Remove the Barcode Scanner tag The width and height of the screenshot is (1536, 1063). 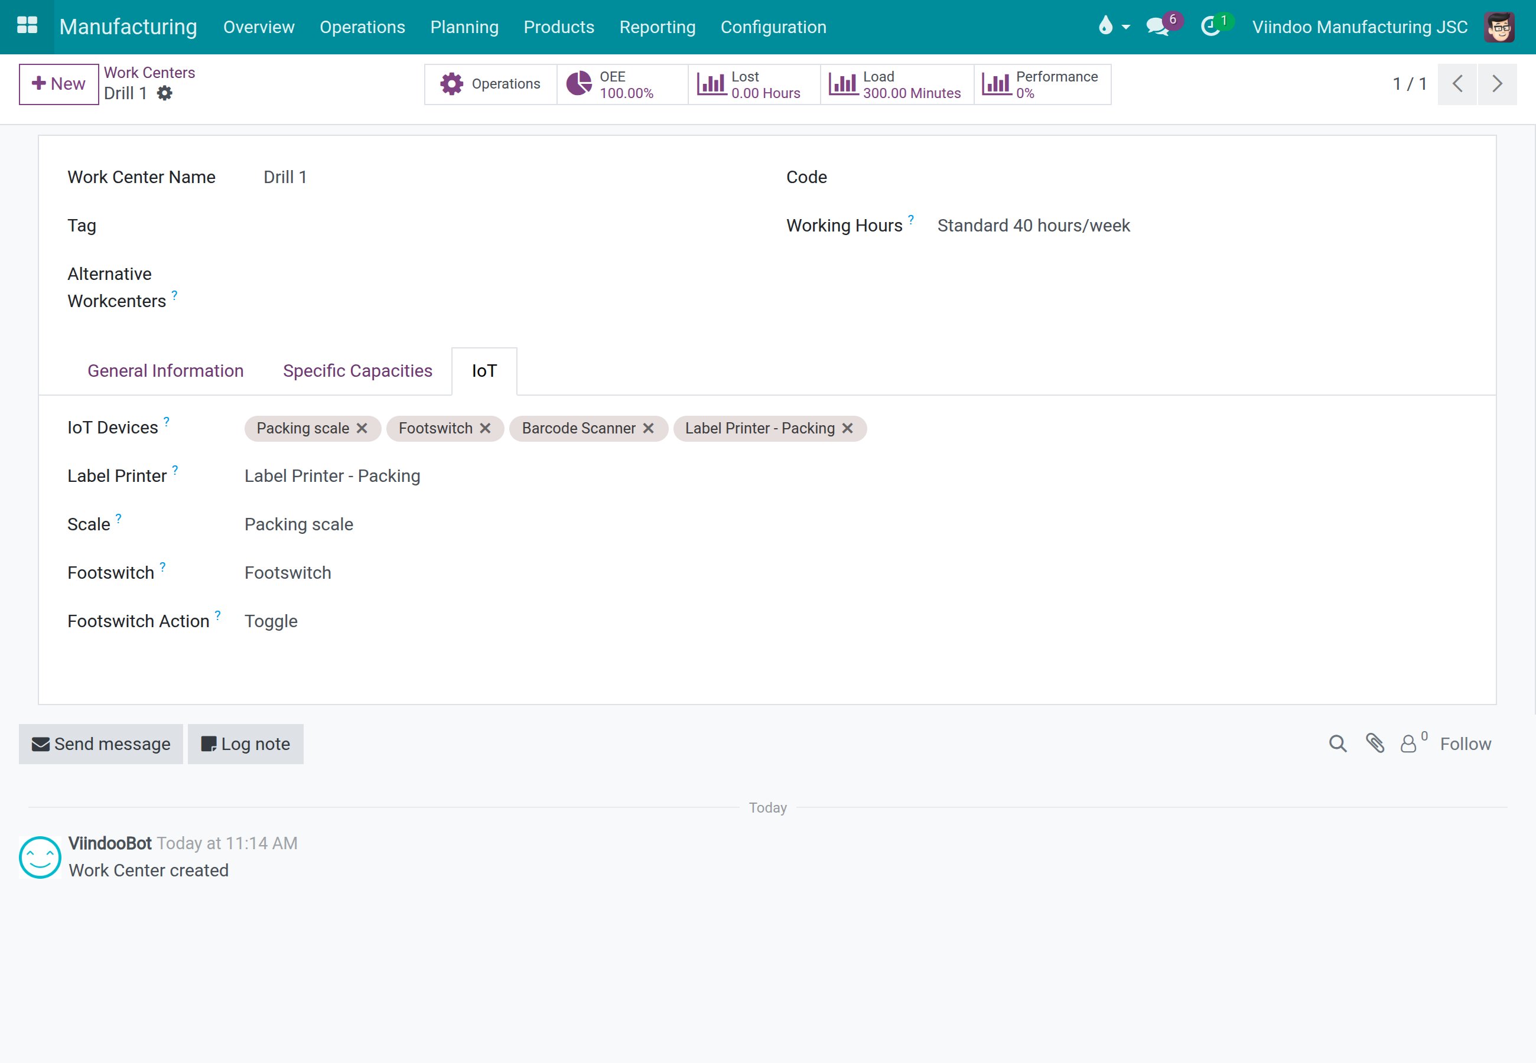(648, 428)
